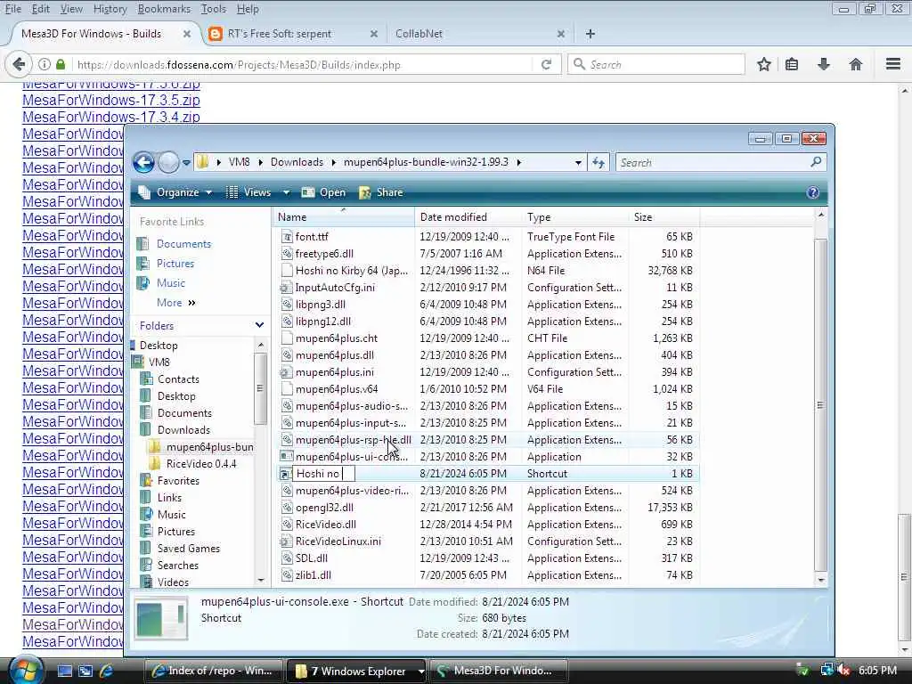912x684 pixels.
Task: Select the Hoshi no Kirby 64 N64 file
Action: click(351, 271)
